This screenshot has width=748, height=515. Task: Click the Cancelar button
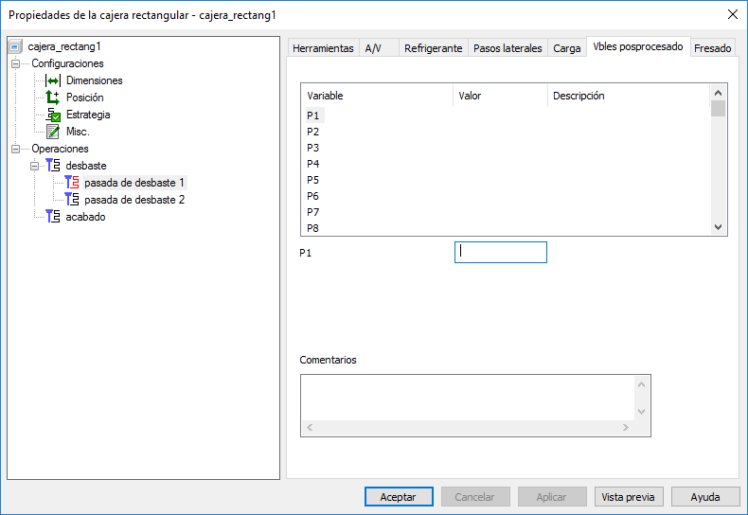point(475,497)
